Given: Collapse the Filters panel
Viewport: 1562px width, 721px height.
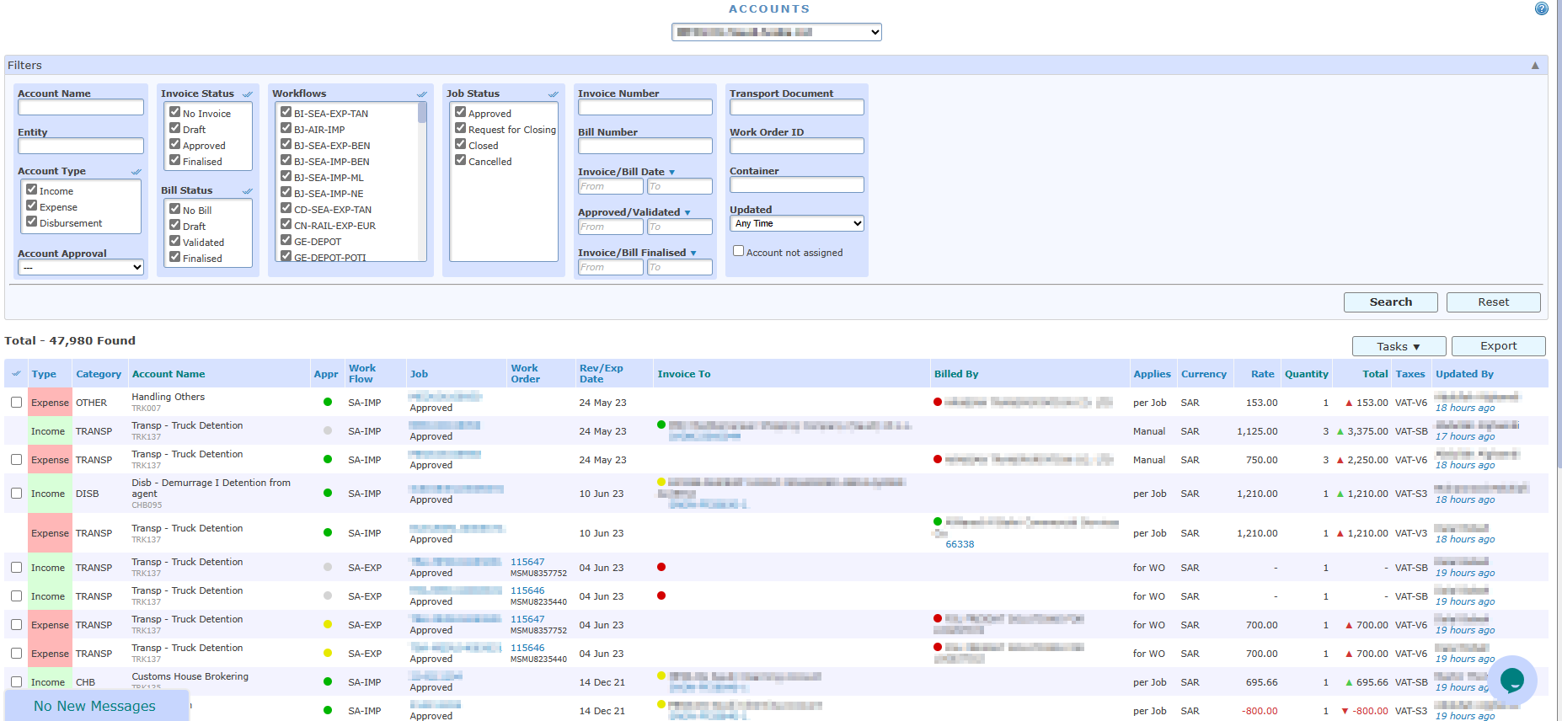Looking at the screenshot, I should (x=1535, y=65).
